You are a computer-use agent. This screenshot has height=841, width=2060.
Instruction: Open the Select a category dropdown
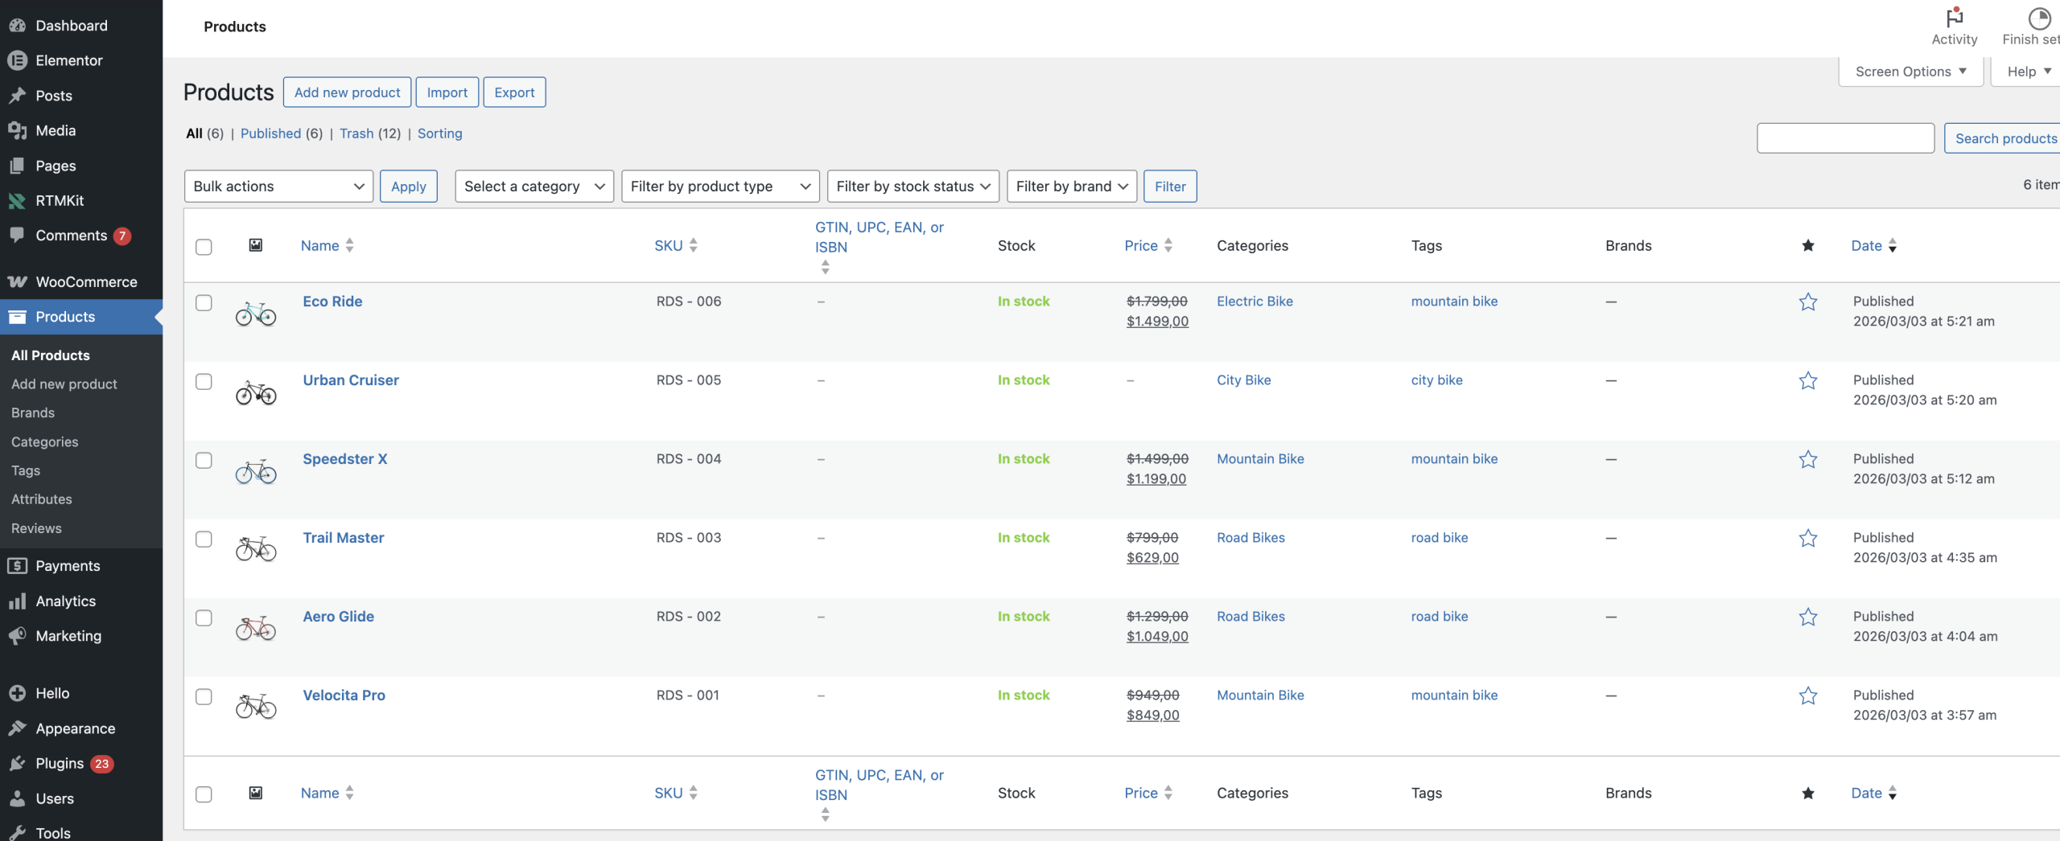click(534, 187)
